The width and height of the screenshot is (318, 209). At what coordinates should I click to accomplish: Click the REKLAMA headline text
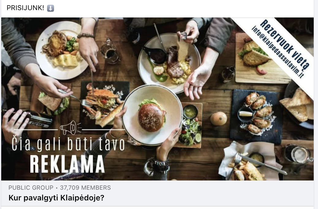(x=67, y=164)
